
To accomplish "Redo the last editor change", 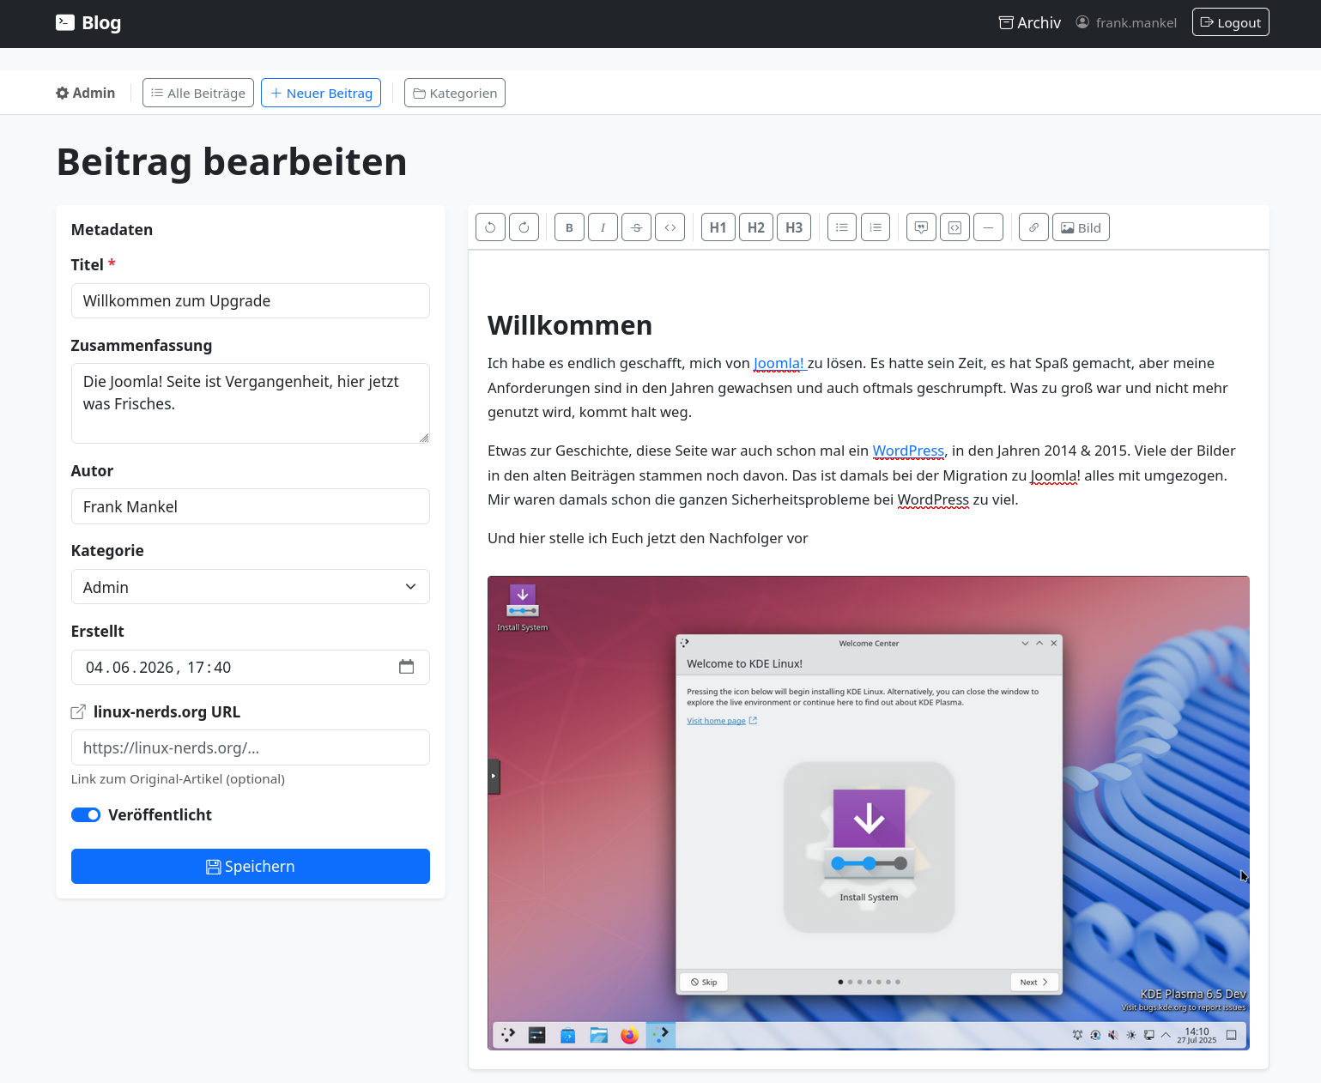I will [524, 227].
